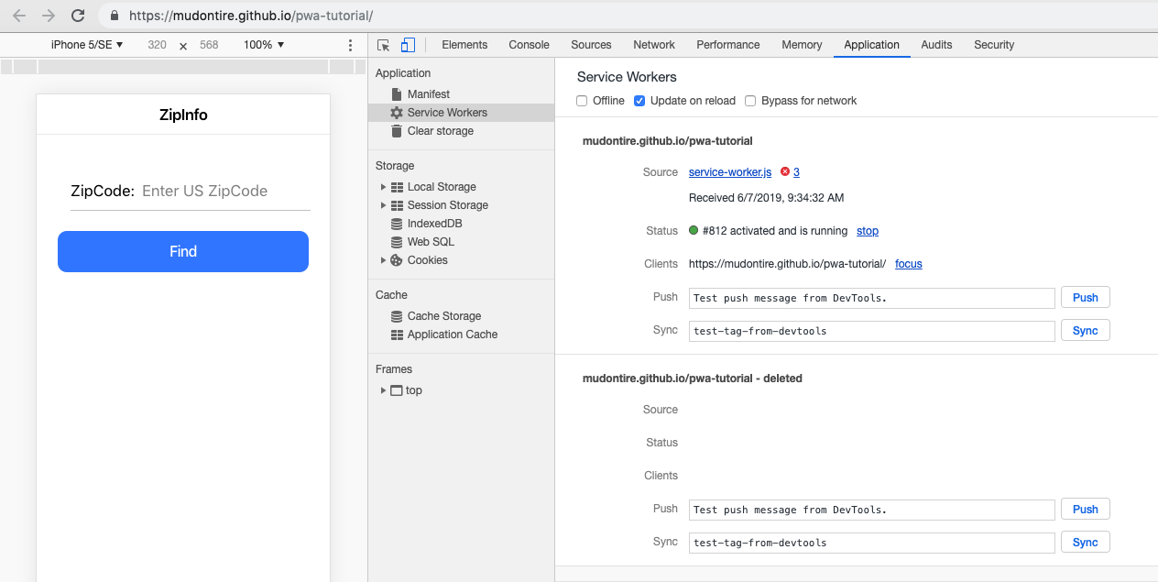This screenshot has height=582, width=1158.
Task: Sync the deleted service worker
Action: (x=1086, y=542)
